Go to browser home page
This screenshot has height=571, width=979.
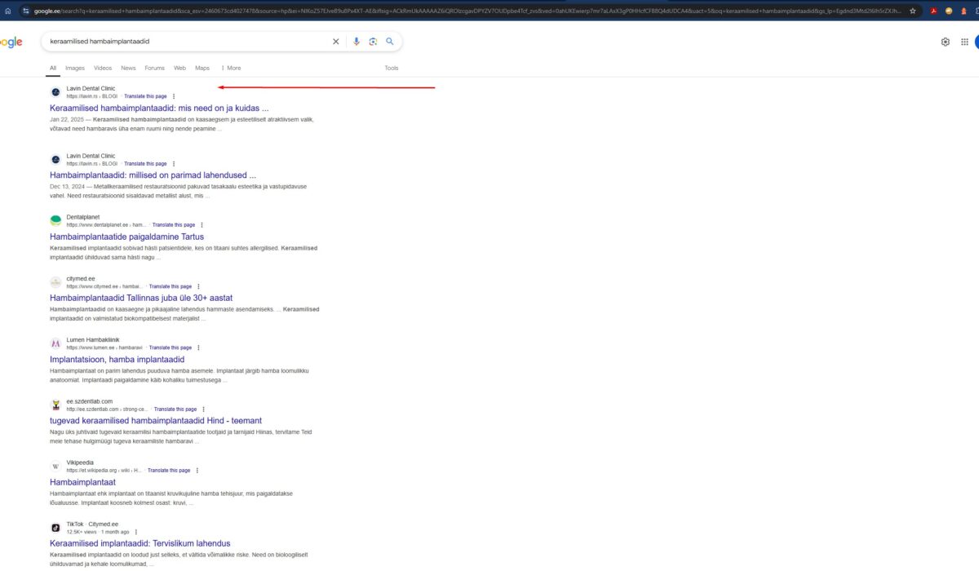tap(8, 11)
